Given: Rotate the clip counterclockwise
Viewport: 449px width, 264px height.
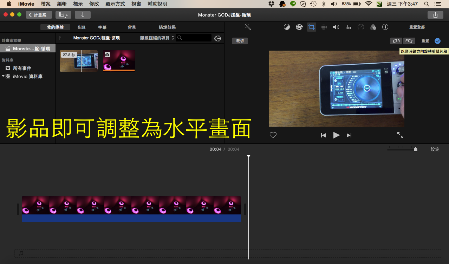Looking at the screenshot, I should 396,41.
